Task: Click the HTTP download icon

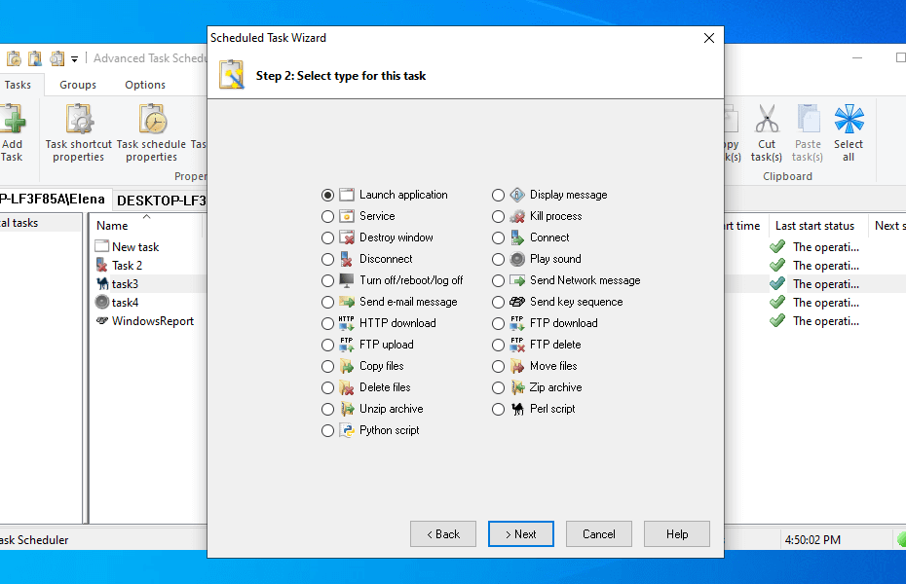Action: click(x=347, y=323)
